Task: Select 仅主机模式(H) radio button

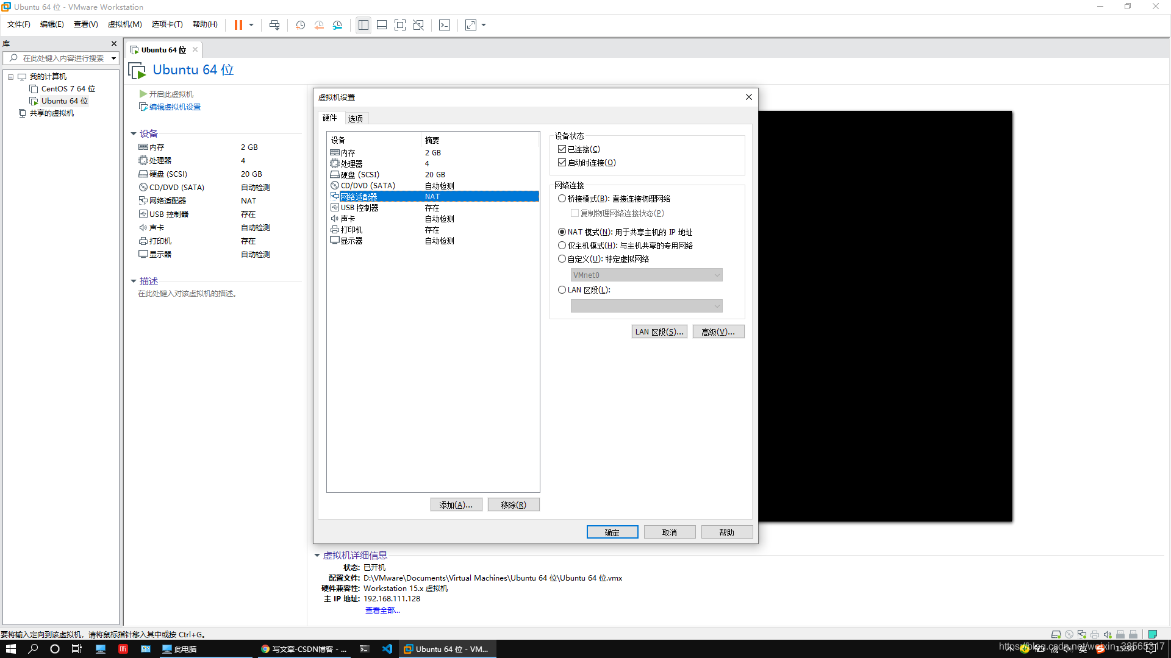Action: 562,246
